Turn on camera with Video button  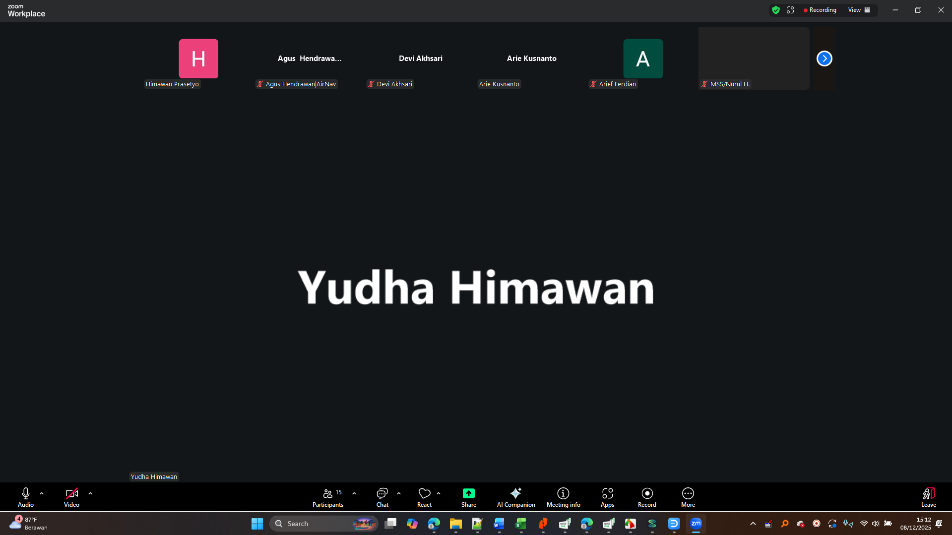(71, 497)
